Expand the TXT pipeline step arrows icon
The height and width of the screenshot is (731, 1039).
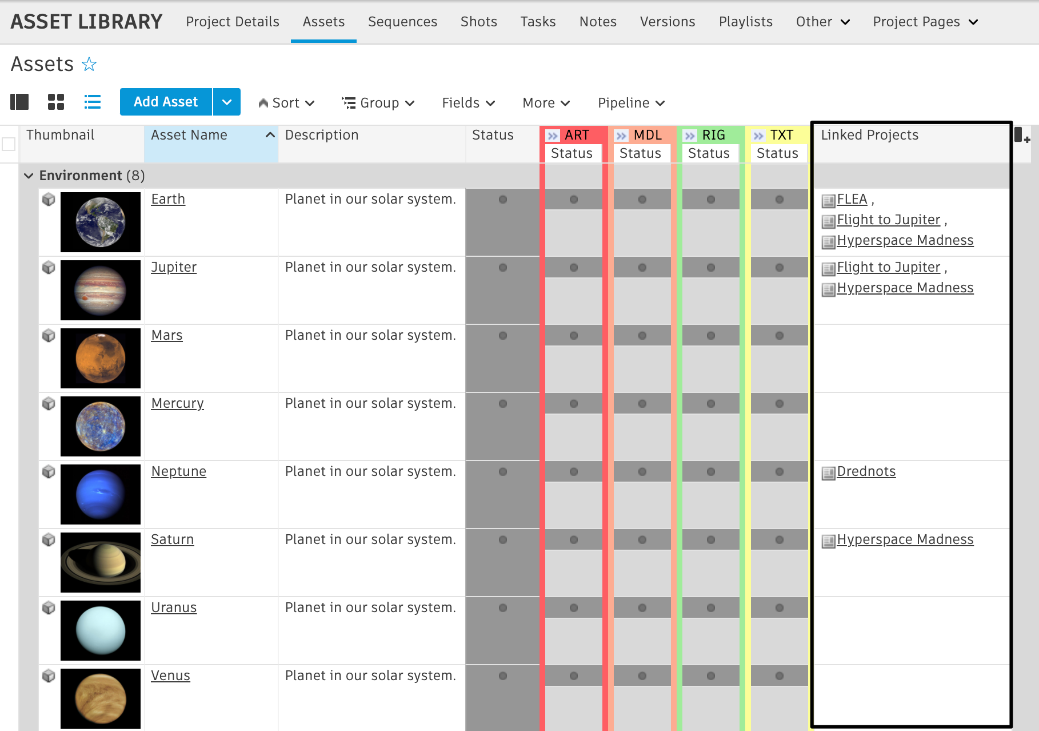point(758,136)
